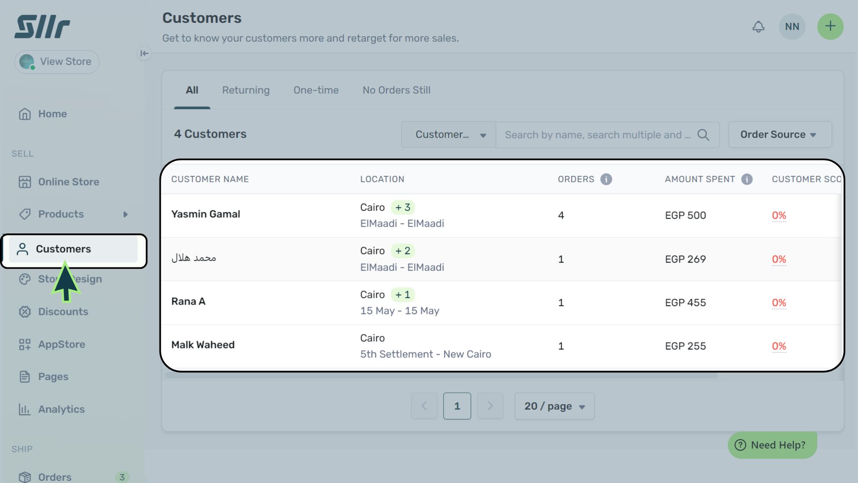Click the Orders info icon
This screenshot has width=858, height=483.
(606, 179)
